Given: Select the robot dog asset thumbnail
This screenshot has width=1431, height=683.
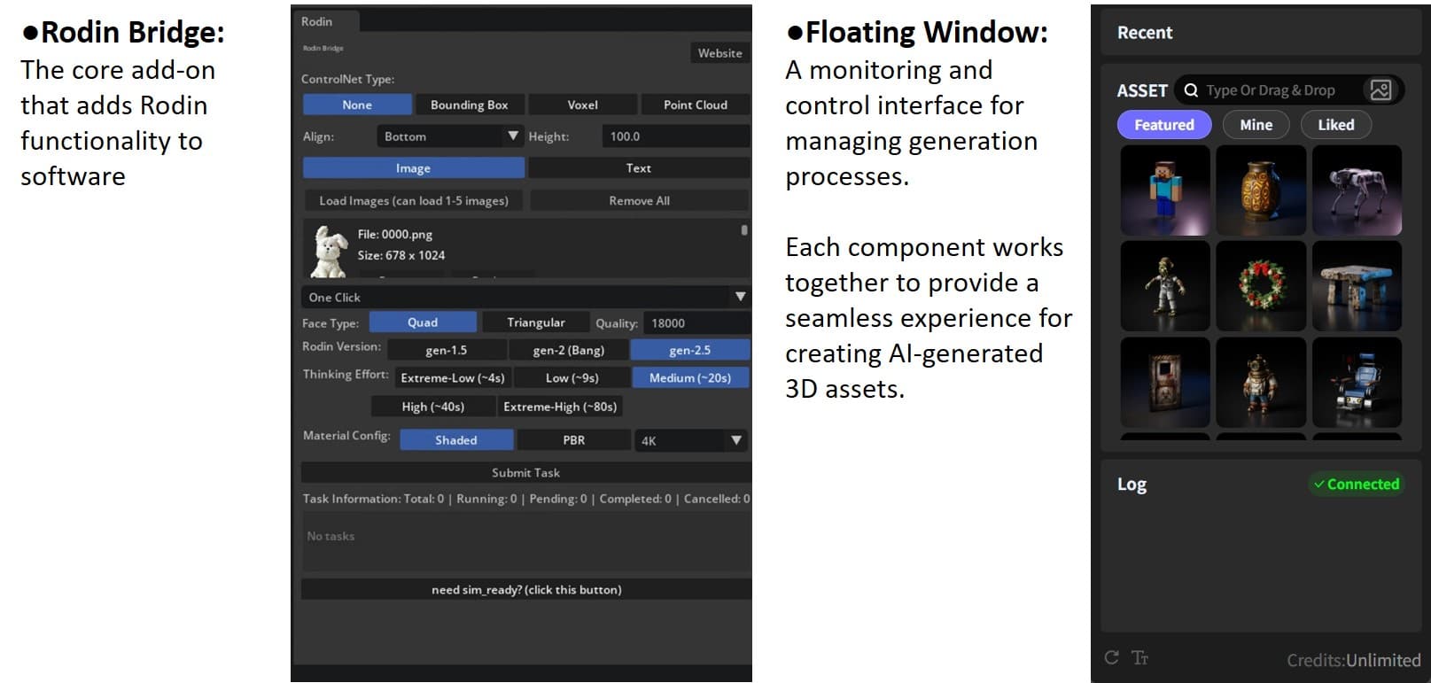Looking at the screenshot, I should point(1357,190).
